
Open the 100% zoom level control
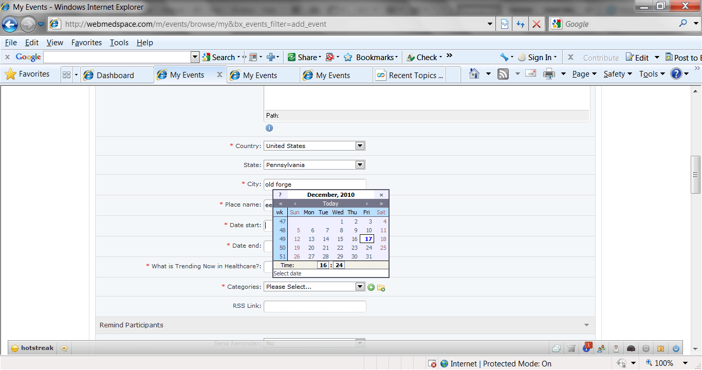click(664, 363)
